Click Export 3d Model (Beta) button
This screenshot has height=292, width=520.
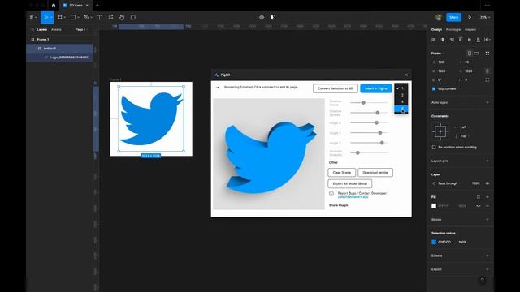tap(350, 183)
